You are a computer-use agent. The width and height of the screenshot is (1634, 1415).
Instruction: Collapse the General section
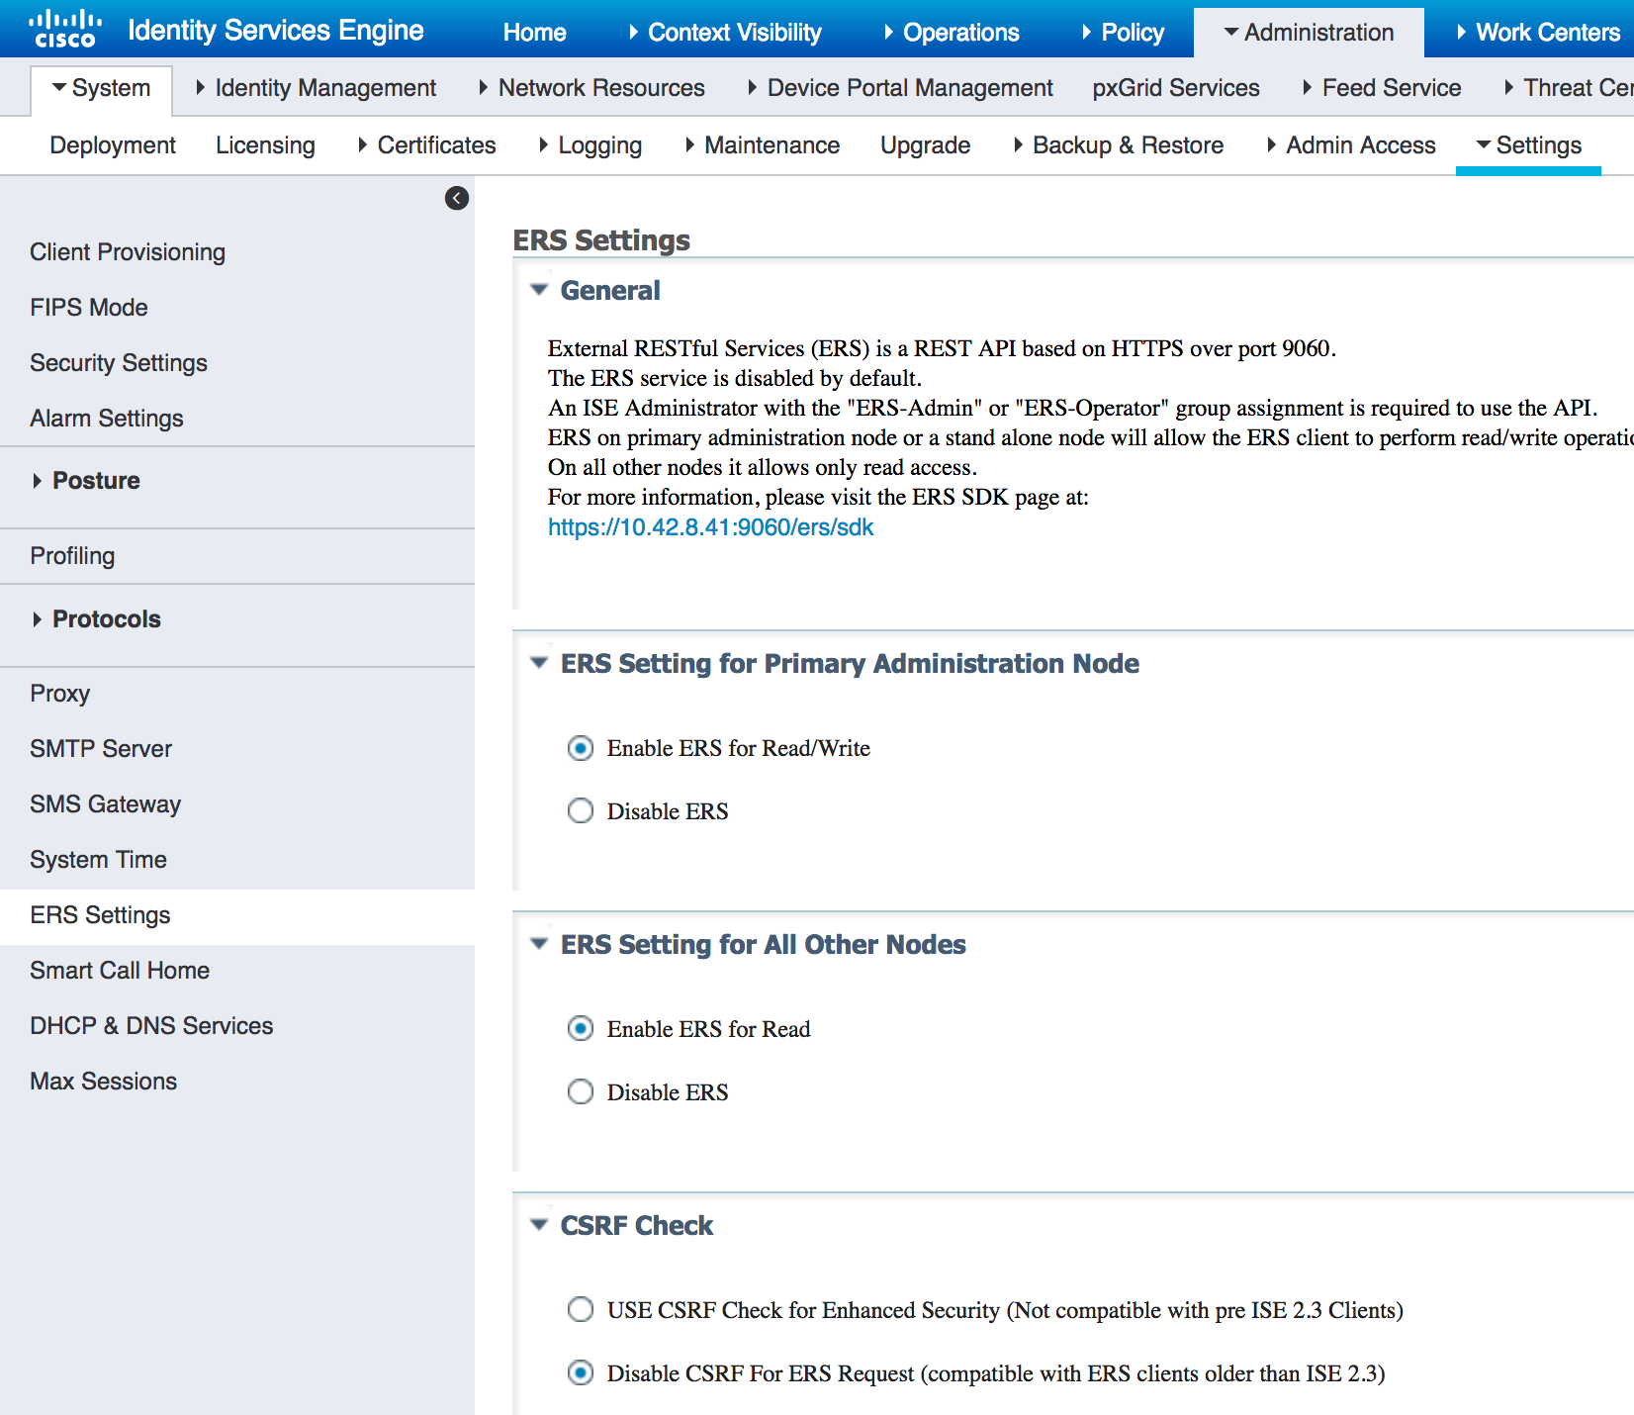point(539,290)
